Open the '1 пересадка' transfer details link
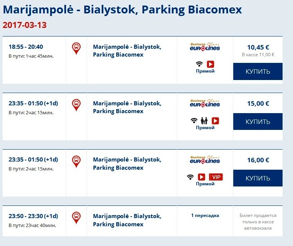 (x=205, y=215)
